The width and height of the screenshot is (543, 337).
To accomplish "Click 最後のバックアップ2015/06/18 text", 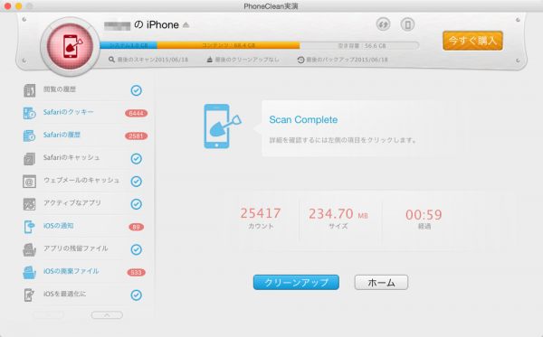I will pyautogui.click(x=347, y=60).
